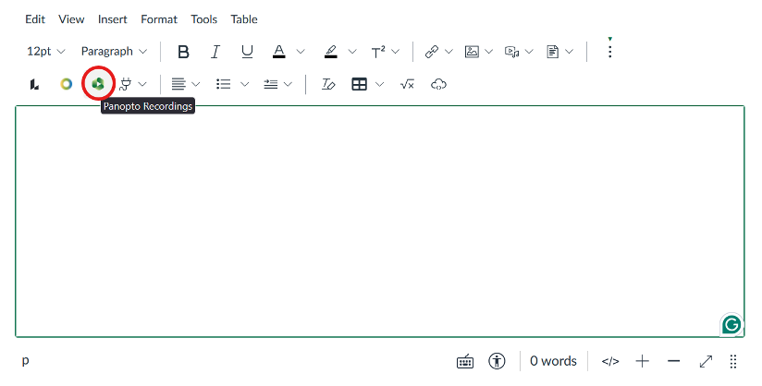This screenshot has width=762, height=386.
Task: Expand the 12pt font size dropdown
Action: (46, 52)
